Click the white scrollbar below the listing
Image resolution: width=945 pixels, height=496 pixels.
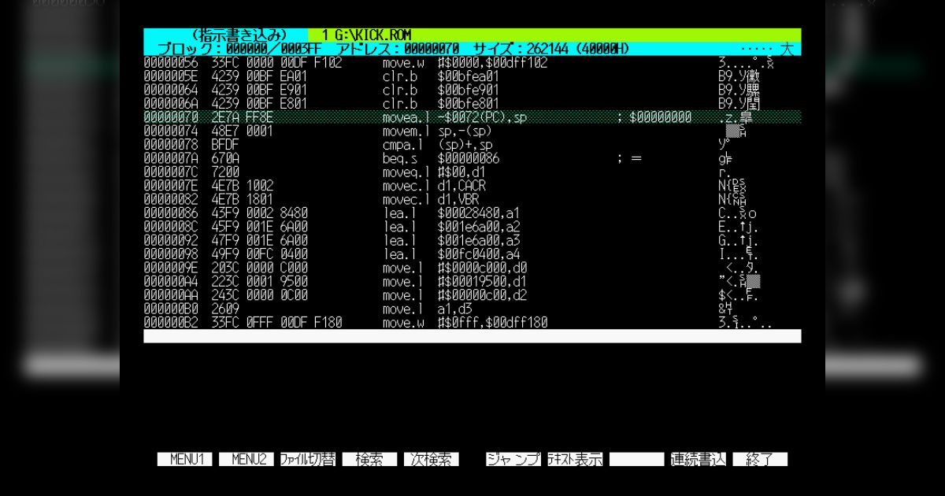471,336
